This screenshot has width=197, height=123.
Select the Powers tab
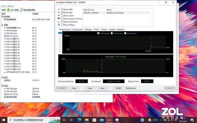tap(96, 29)
